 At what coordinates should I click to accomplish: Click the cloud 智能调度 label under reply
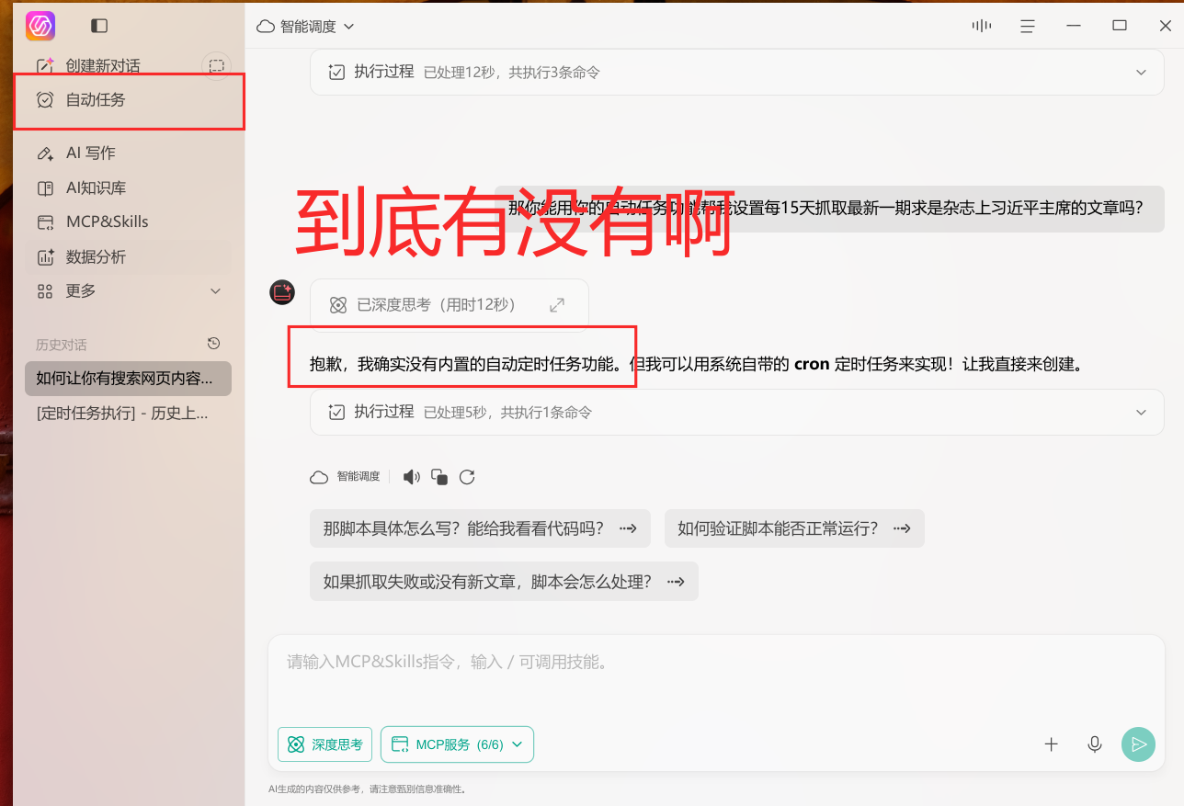point(346,477)
